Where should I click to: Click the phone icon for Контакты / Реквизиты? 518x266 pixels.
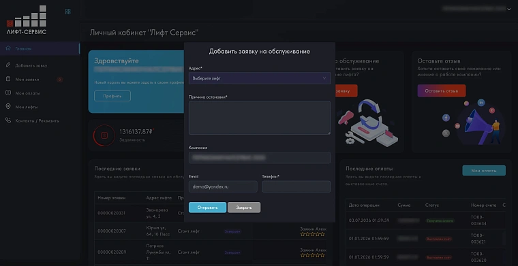[8, 120]
